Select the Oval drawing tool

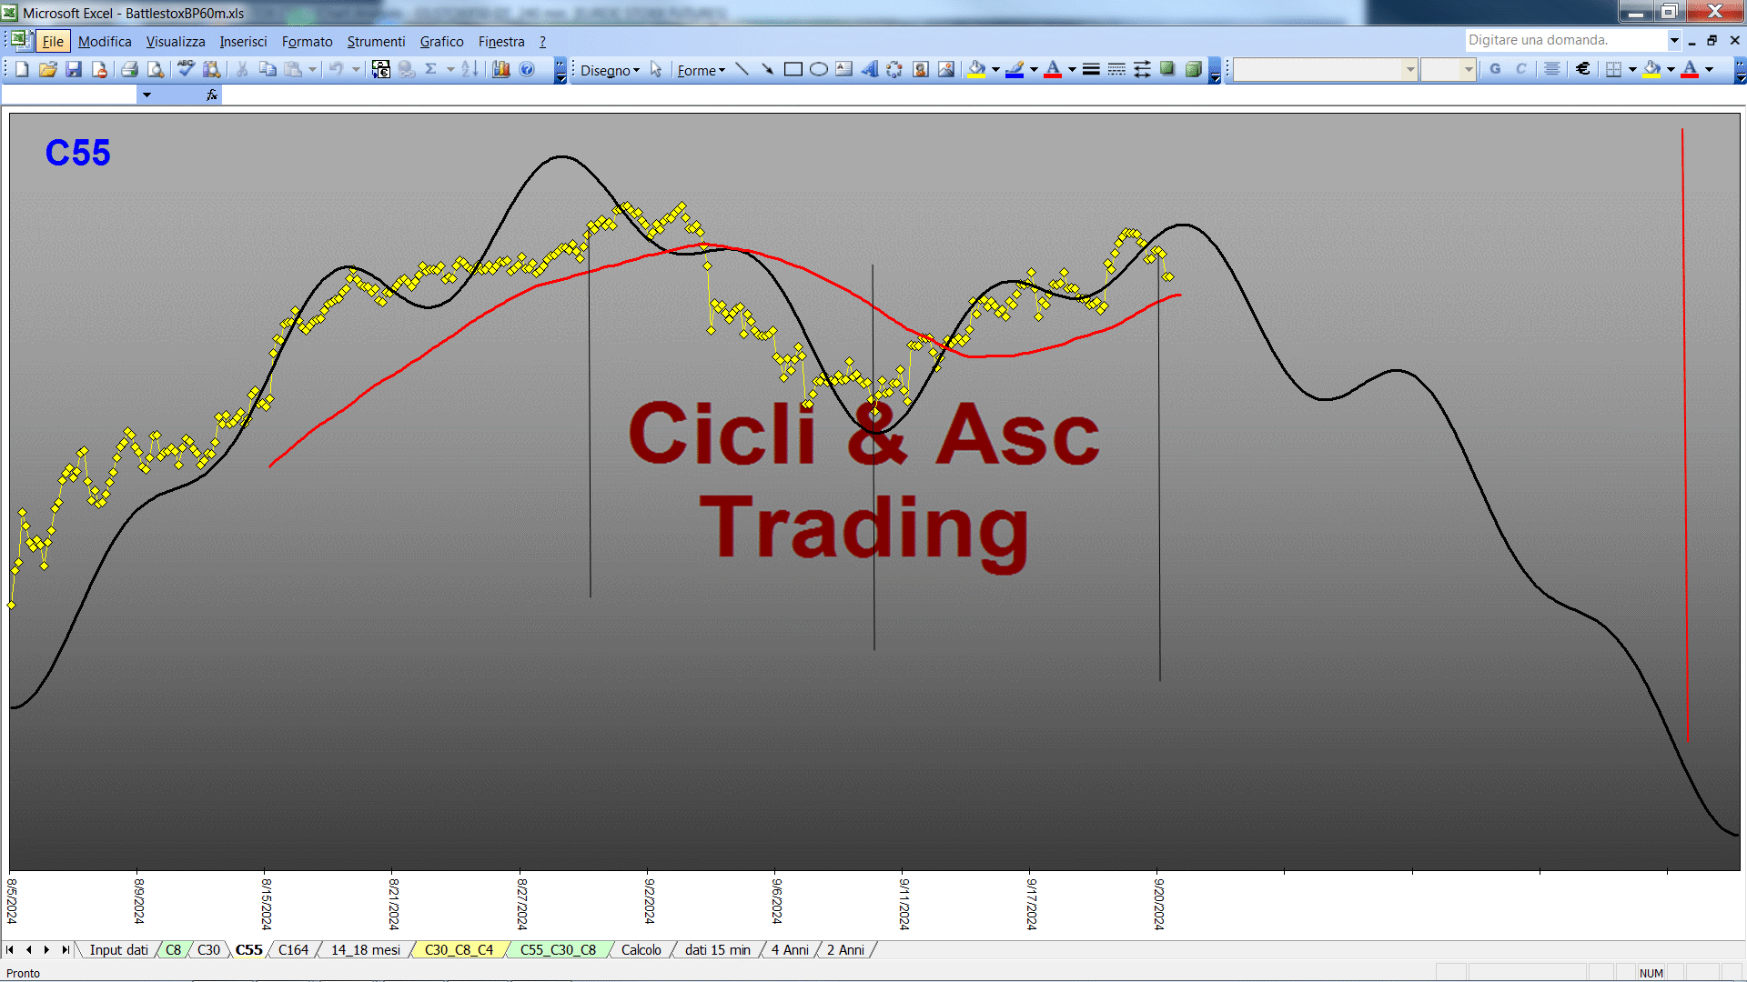819,69
